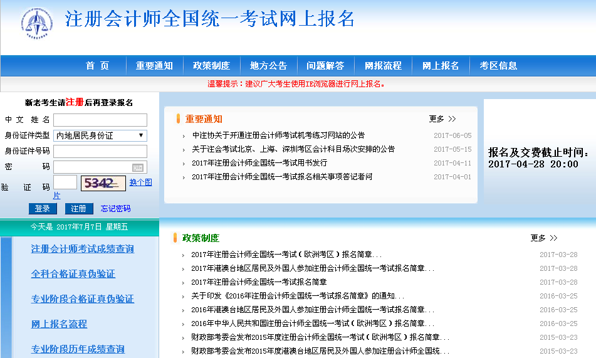Viewport: 596px width, 358px height.
Task: Open 2016年中华人民共和国注册会计师全国统一考试（欧洲考区）报名简章
Action: click(x=313, y=324)
